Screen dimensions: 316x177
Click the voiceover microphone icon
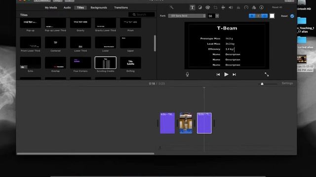tap(188, 74)
